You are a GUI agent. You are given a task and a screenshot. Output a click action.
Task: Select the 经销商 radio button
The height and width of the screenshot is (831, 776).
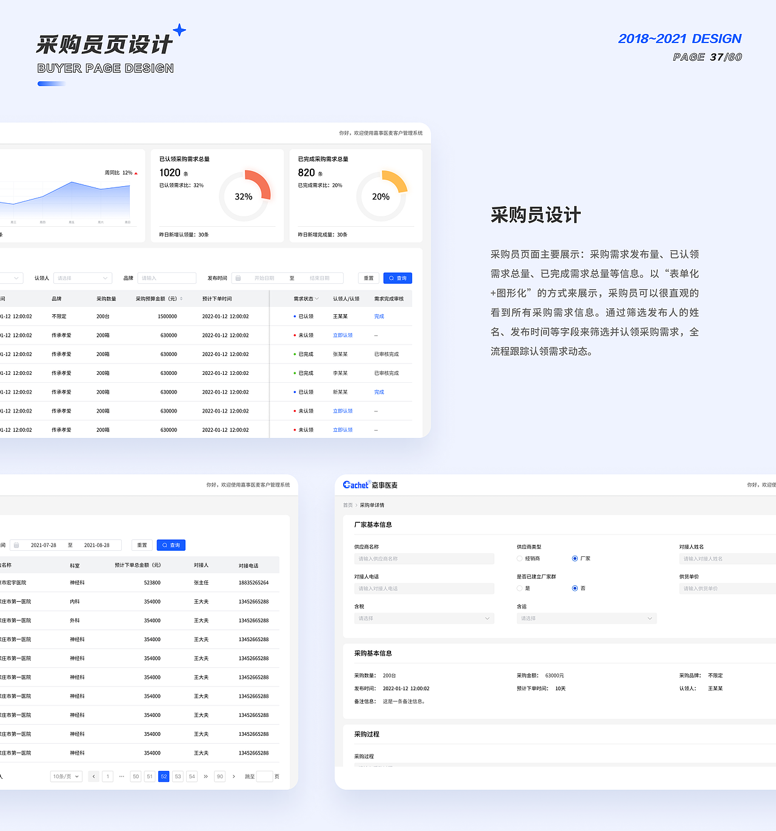[x=520, y=559]
